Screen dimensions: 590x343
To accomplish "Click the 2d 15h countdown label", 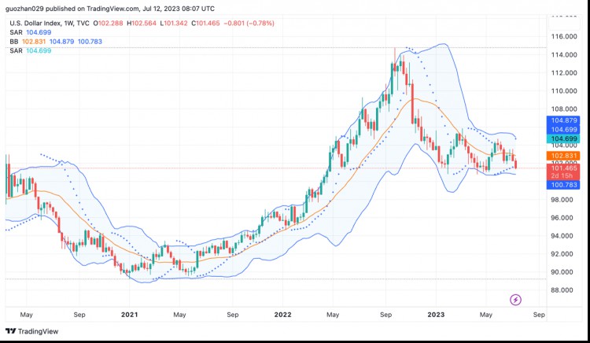I will tap(563, 176).
